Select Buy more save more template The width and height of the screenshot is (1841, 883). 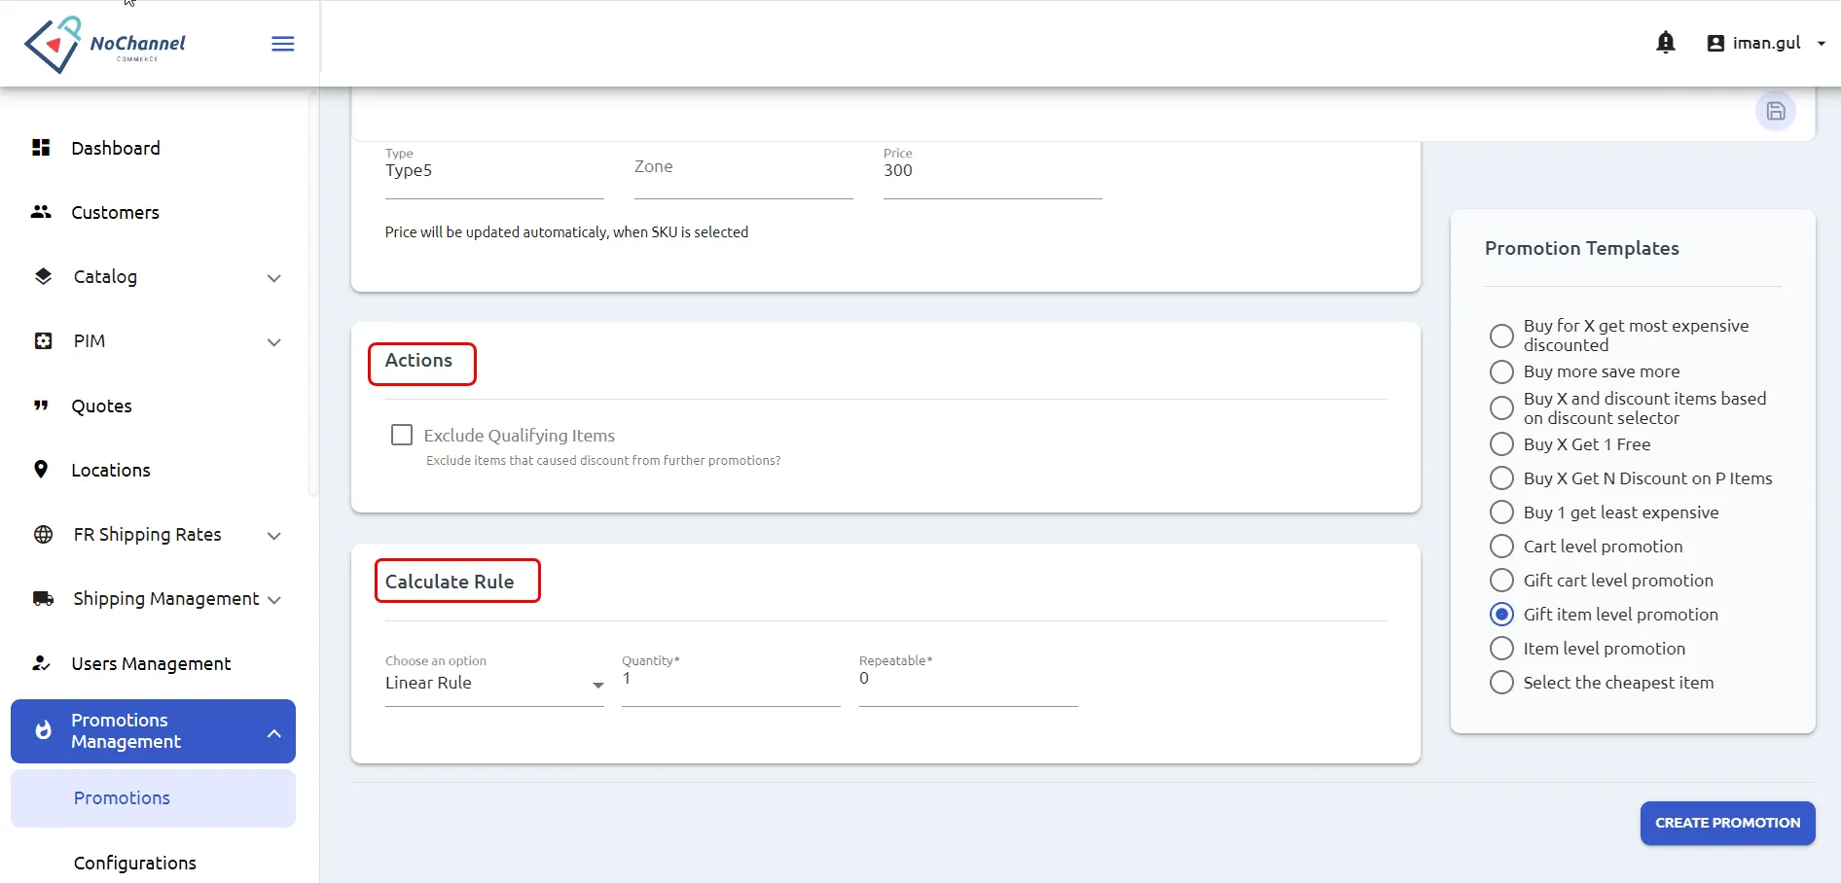(1501, 371)
